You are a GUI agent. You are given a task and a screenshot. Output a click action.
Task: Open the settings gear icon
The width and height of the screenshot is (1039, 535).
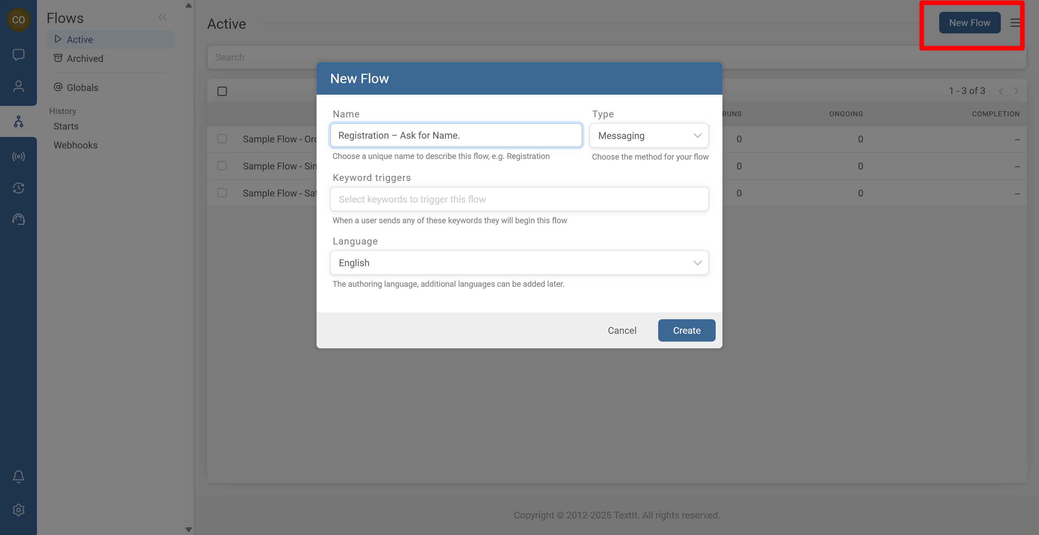pyautogui.click(x=18, y=510)
